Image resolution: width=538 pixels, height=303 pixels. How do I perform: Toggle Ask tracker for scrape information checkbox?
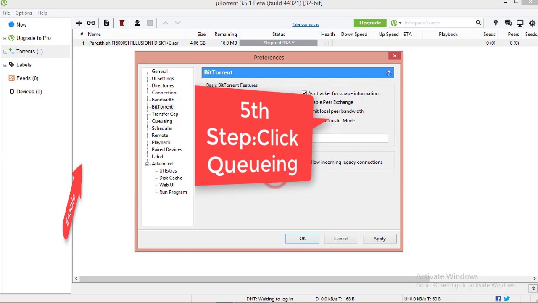coord(304,93)
